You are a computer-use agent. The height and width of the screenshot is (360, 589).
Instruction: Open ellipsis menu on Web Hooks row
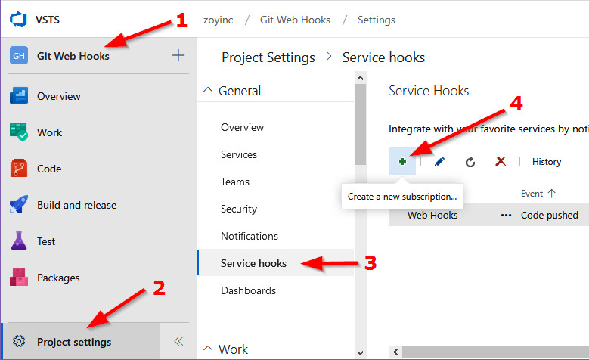click(506, 216)
